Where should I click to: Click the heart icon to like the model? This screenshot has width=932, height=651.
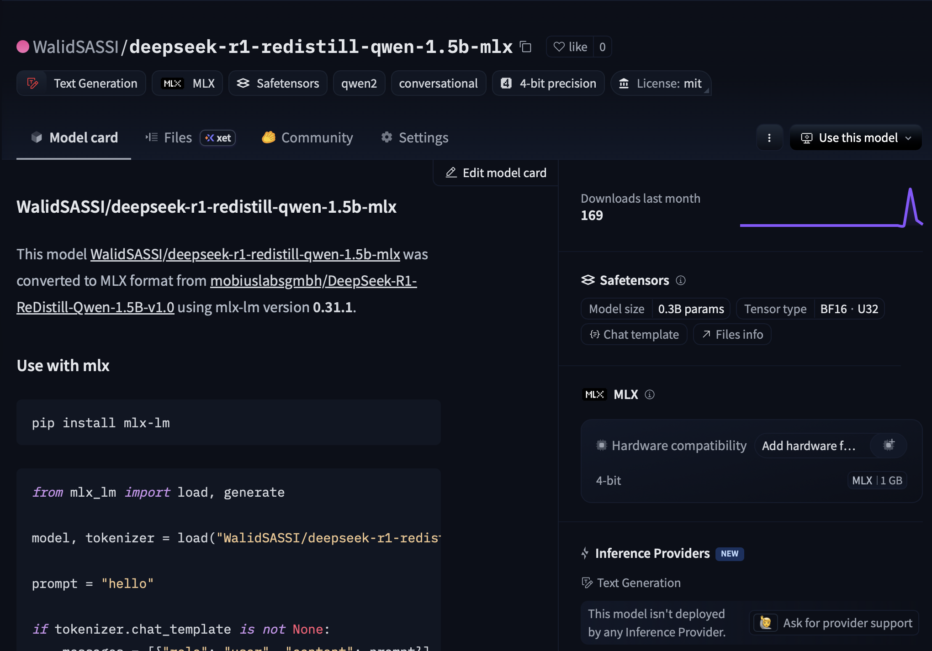point(558,46)
